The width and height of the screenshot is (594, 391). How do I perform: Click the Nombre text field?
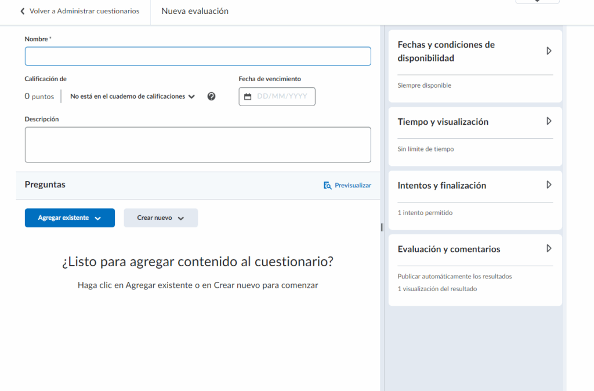(197, 56)
